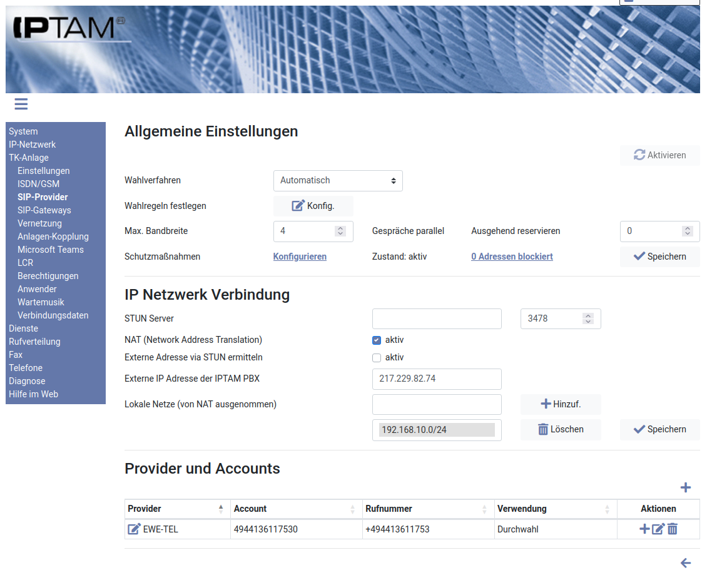Enable Externe Adresse via STUN checkbox
The width and height of the screenshot is (712, 575).
click(x=377, y=358)
